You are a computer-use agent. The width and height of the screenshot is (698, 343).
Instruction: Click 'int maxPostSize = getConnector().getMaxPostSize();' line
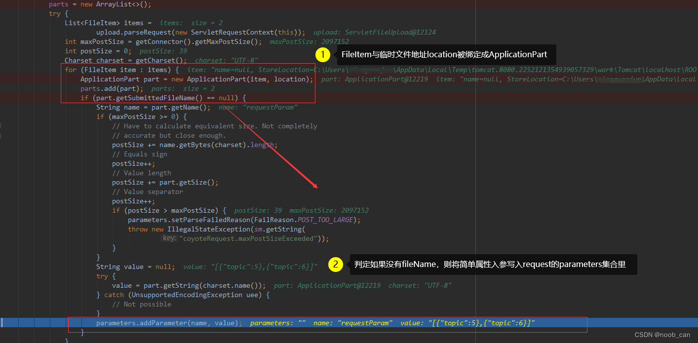point(163,41)
